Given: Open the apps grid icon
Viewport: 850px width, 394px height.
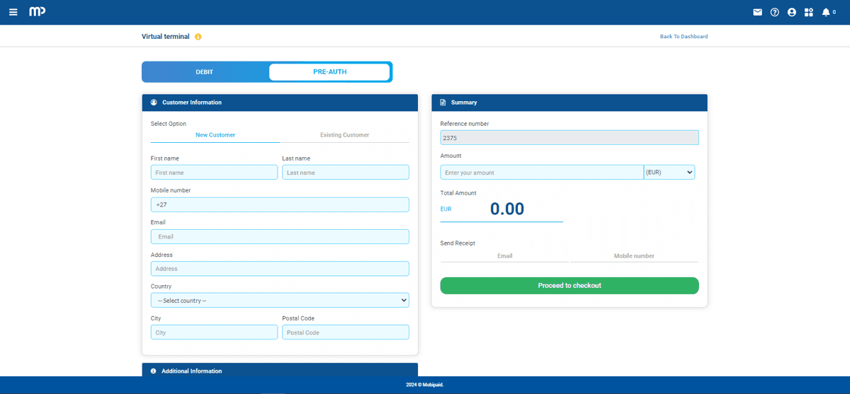Looking at the screenshot, I should [809, 12].
